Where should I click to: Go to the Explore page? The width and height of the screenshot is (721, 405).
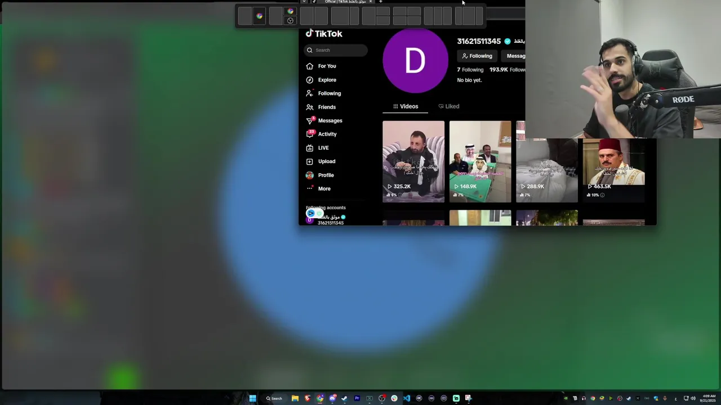(x=327, y=80)
